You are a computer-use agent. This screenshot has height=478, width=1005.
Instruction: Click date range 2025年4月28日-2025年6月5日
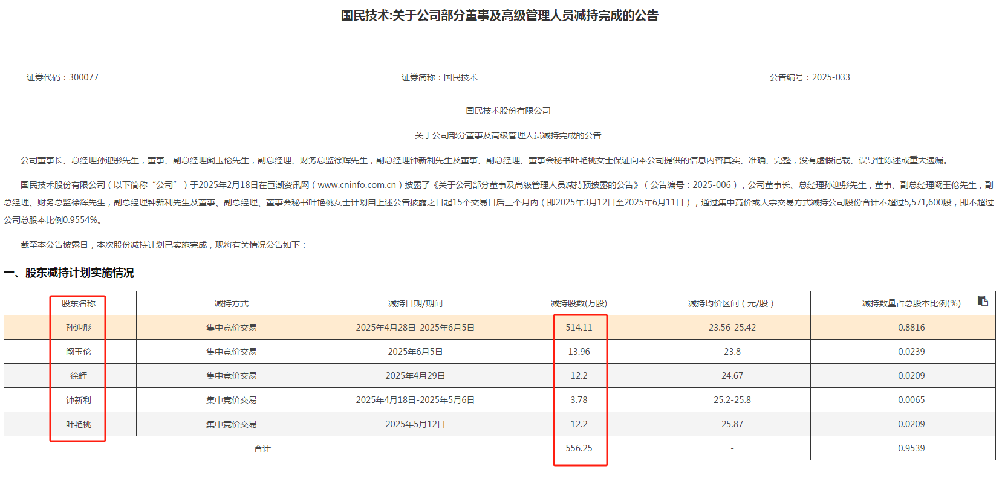pos(415,328)
